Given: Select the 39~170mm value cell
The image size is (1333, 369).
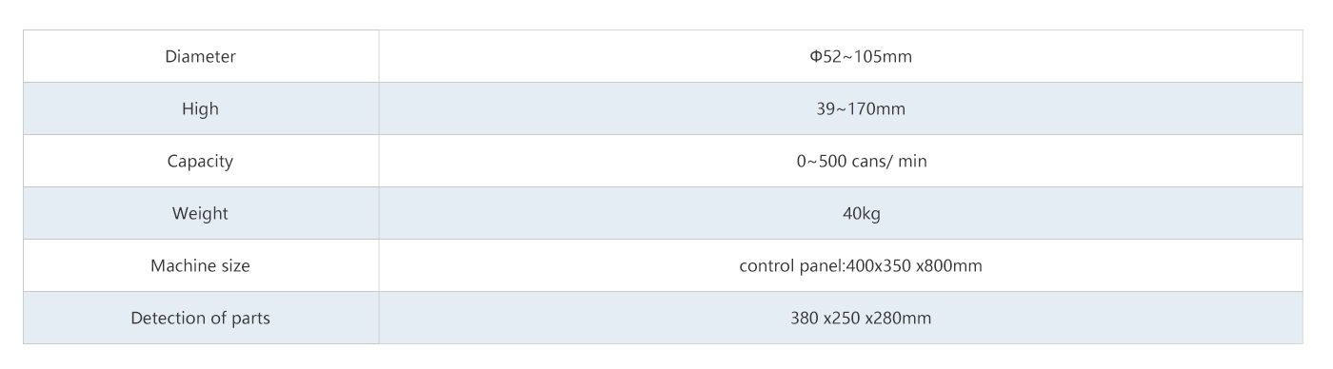Looking at the screenshot, I should [841, 108].
